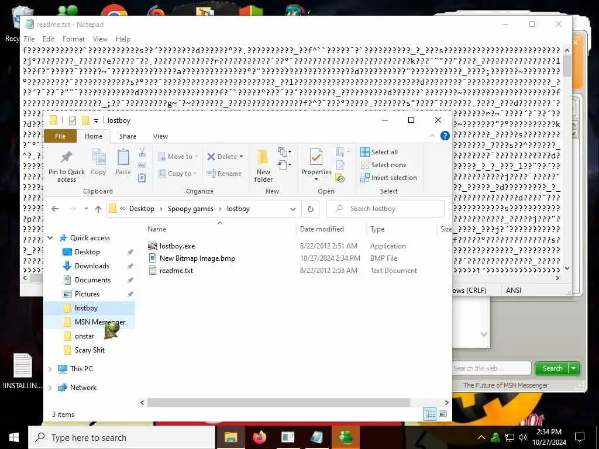Click Select none
The image size is (599, 449).
pyautogui.click(x=384, y=165)
